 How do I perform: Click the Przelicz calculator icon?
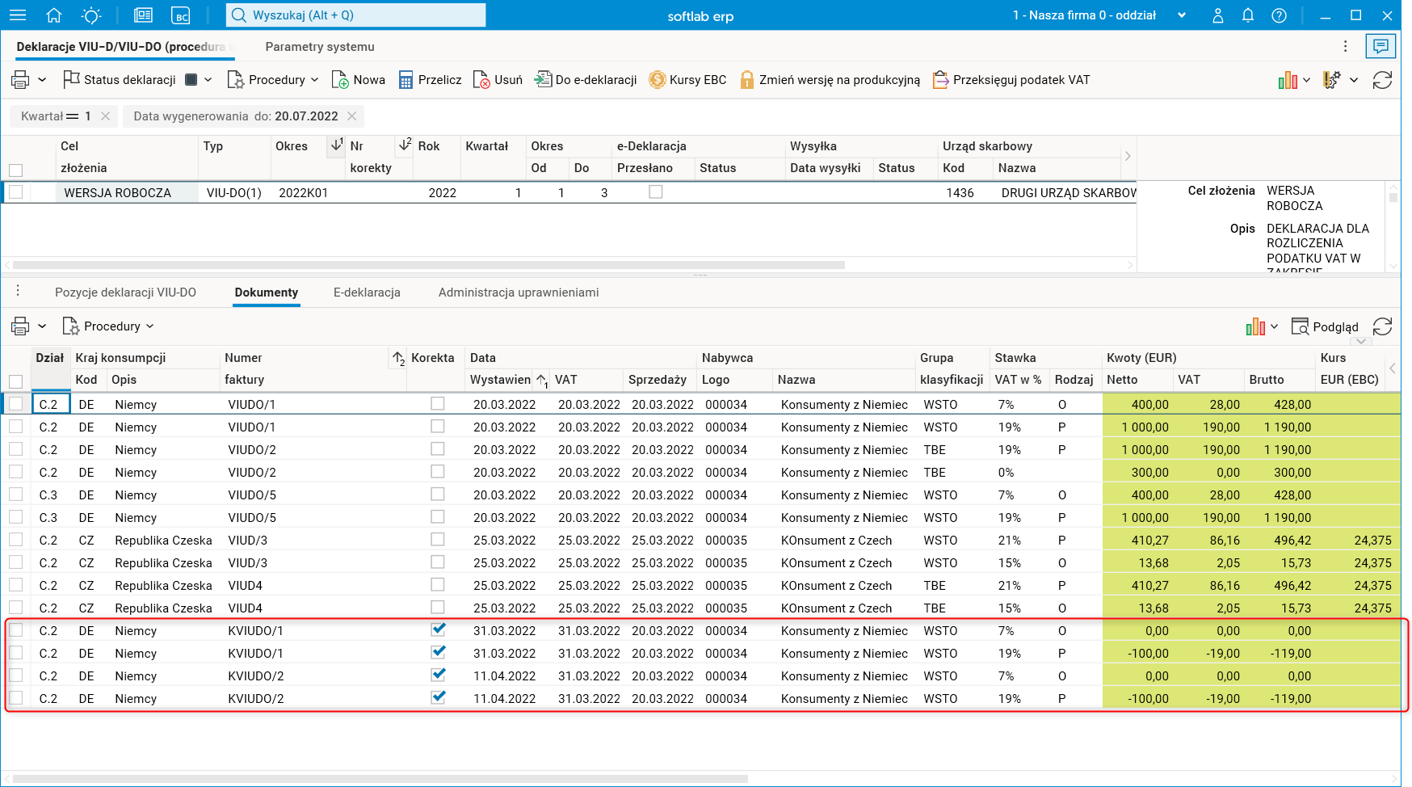click(406, 80)
